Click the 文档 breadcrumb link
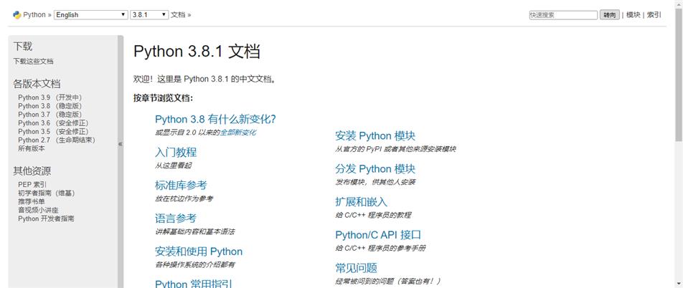683x288 pixels. pos(178,15)
